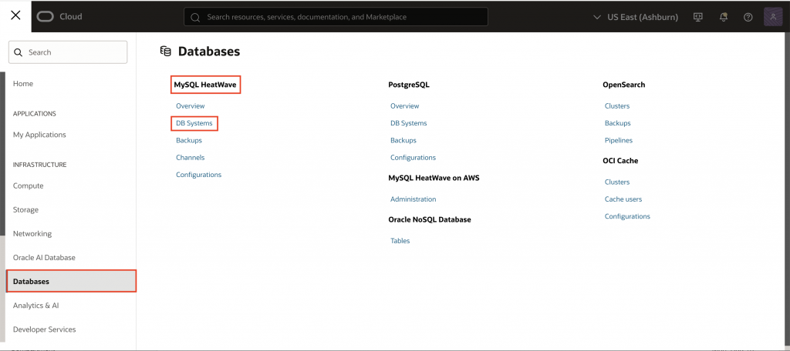
Task: Go to Home in the sidebar
Action: point(23,83)
